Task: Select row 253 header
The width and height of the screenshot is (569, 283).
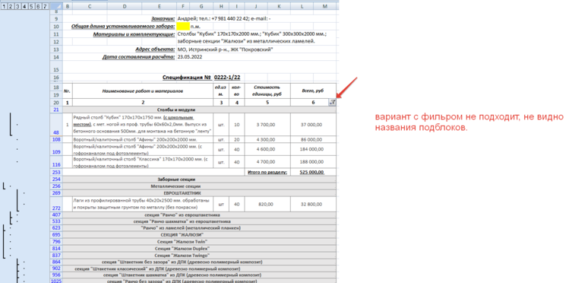Action: point(56,172)
